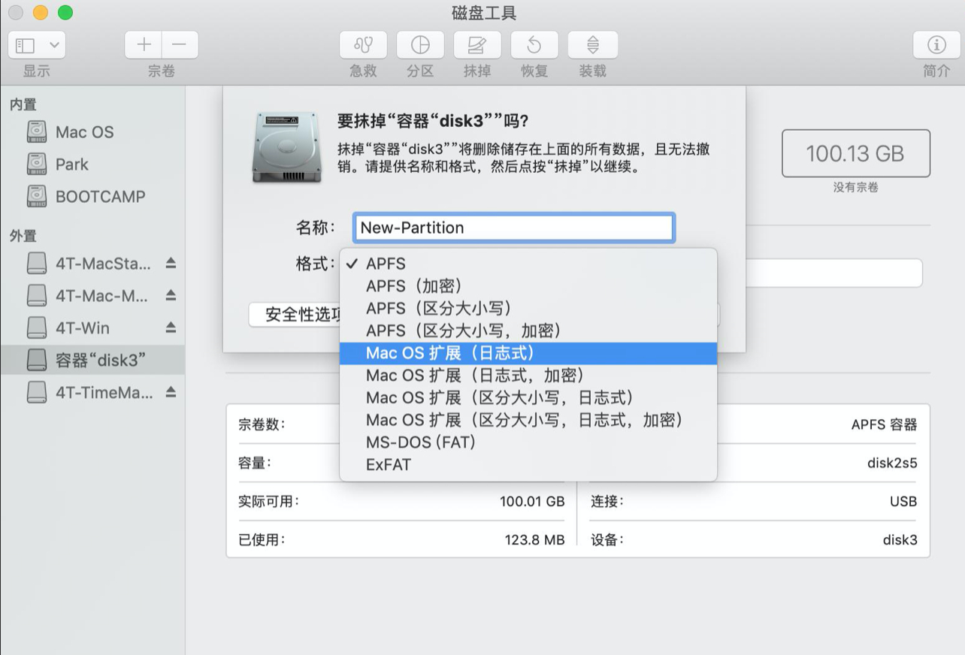The width and height of the screenshot is (965, 655).
Task: Open the Partition (分区) tool
Action: 419,44
